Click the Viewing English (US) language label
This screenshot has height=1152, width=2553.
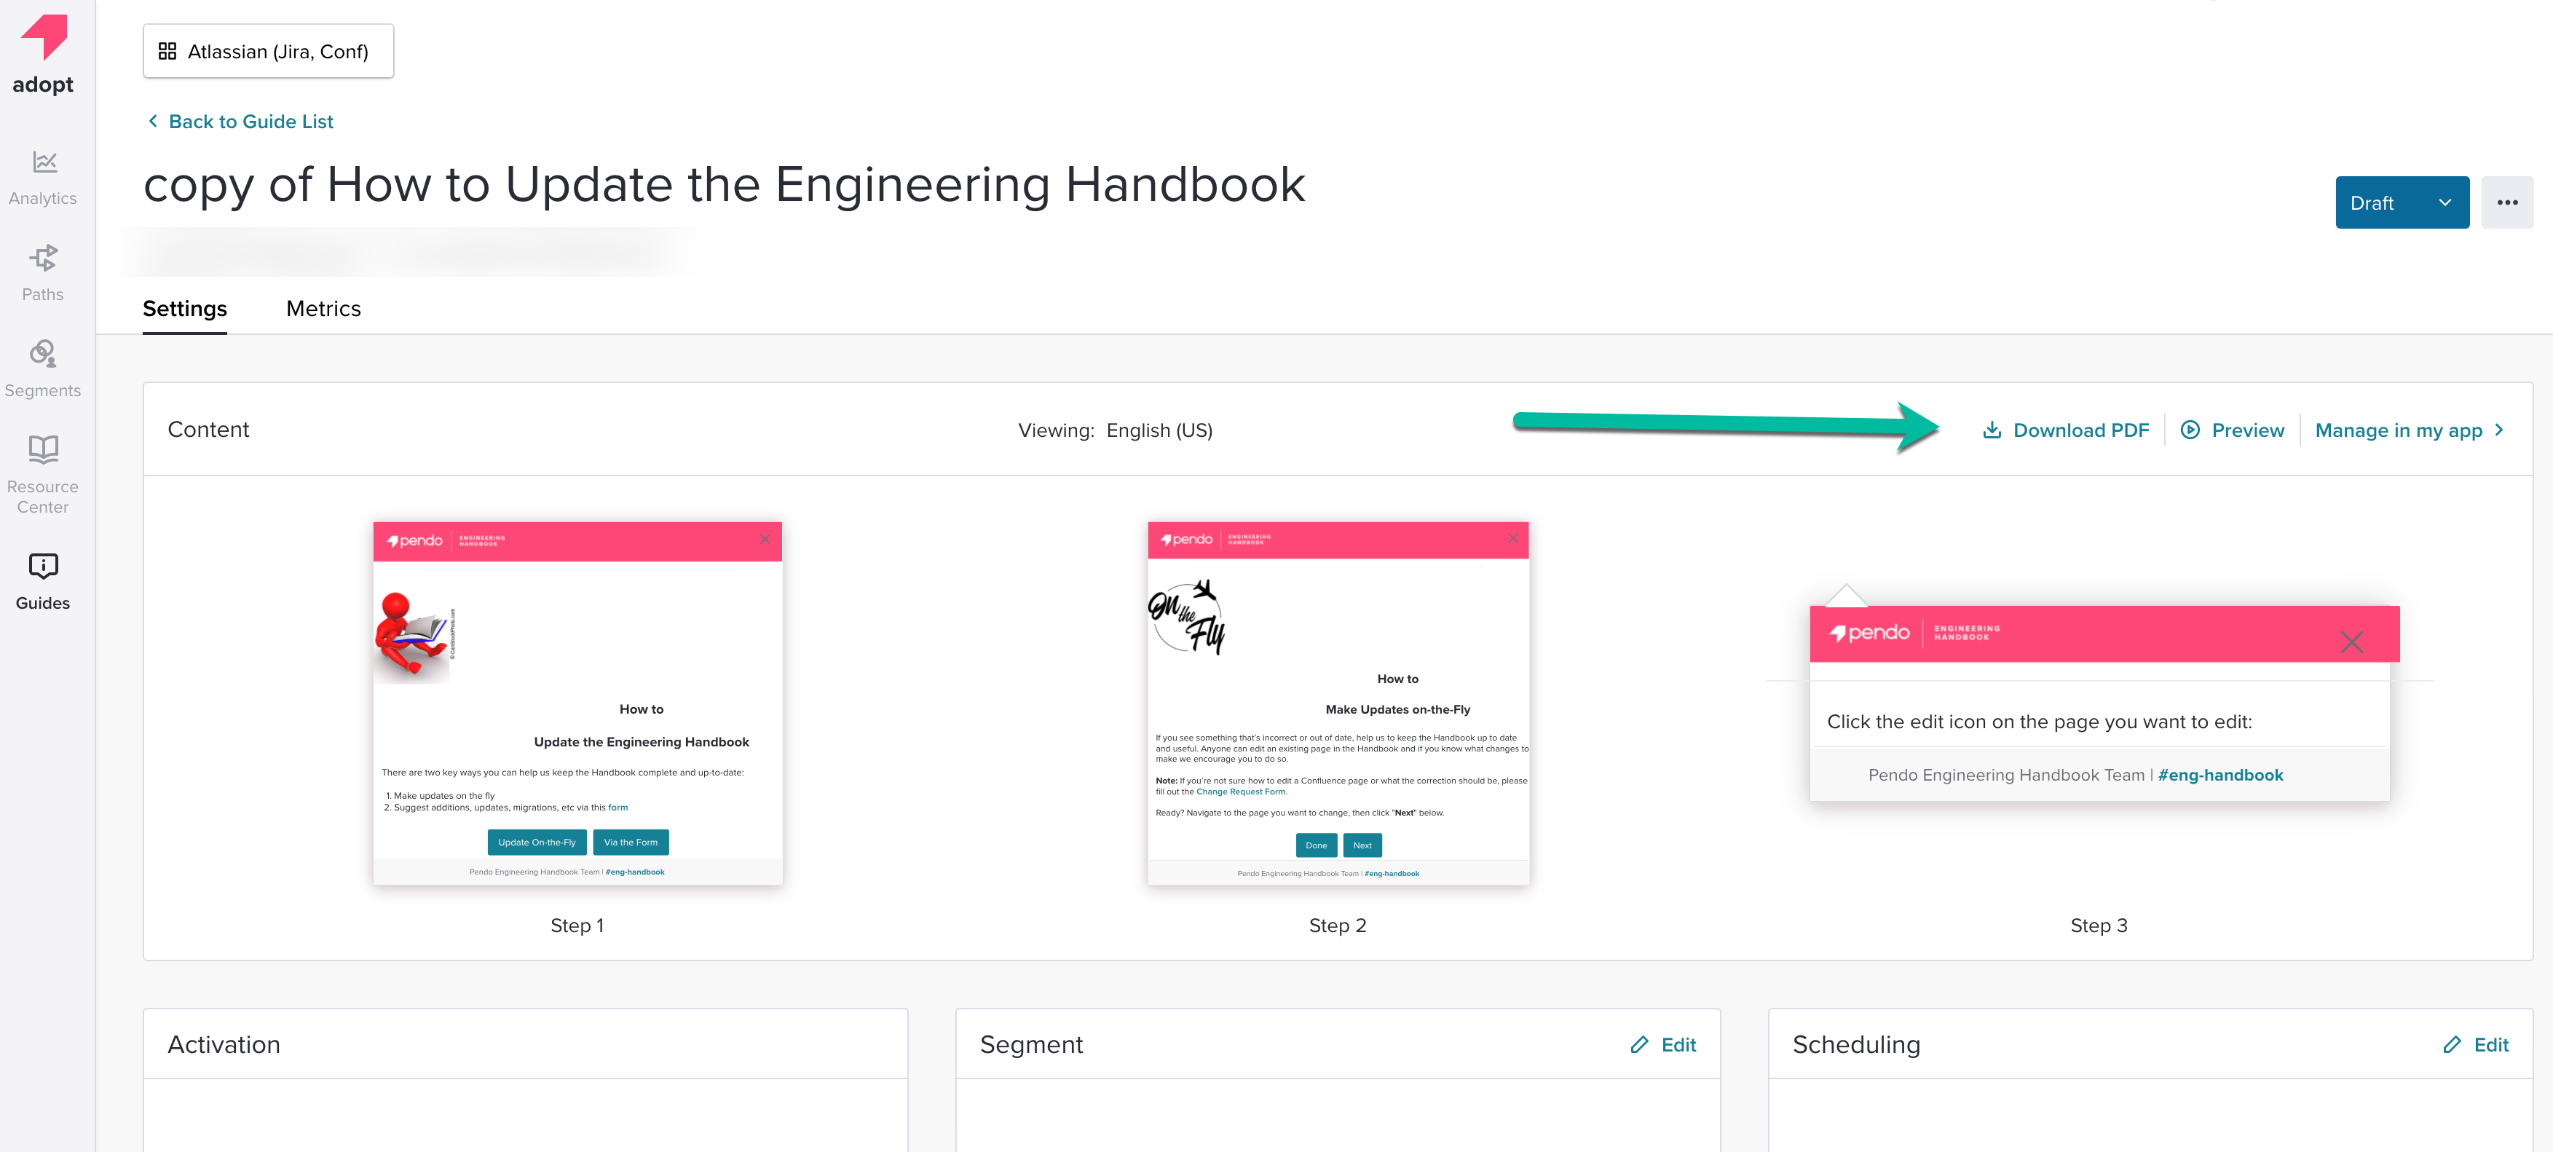pyautogui.click(x=1115, y=430)
